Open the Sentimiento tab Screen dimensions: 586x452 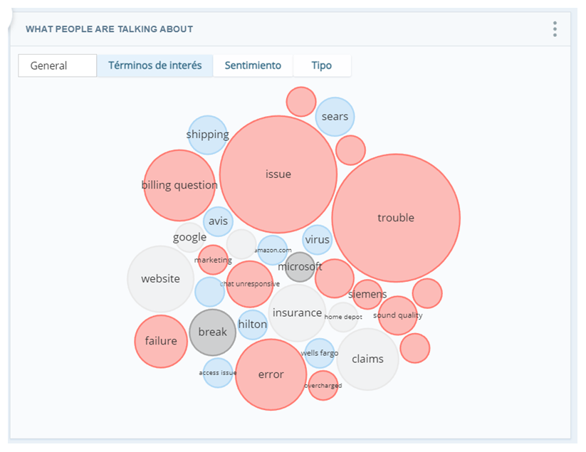point(253,65)
